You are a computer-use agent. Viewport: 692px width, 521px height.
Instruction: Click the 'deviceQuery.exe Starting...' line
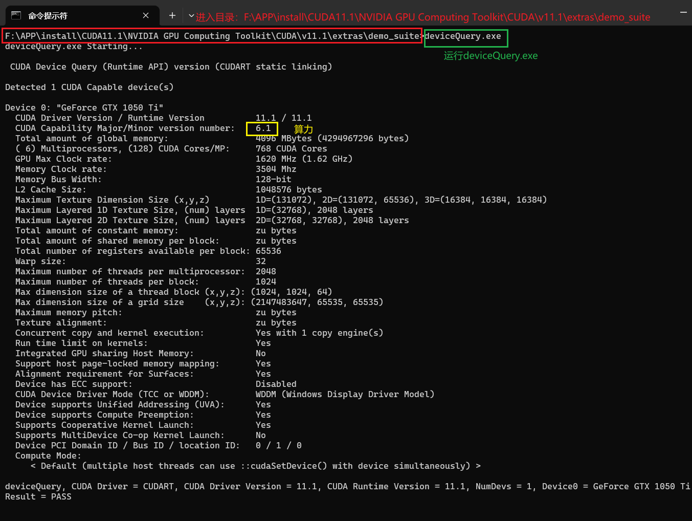(x=74, y=47)
